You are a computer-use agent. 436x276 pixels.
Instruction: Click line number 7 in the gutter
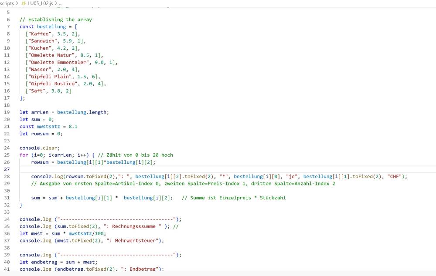coord(8,27)
